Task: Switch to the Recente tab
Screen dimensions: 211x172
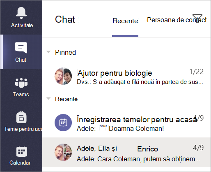Action: coord(125,21)
